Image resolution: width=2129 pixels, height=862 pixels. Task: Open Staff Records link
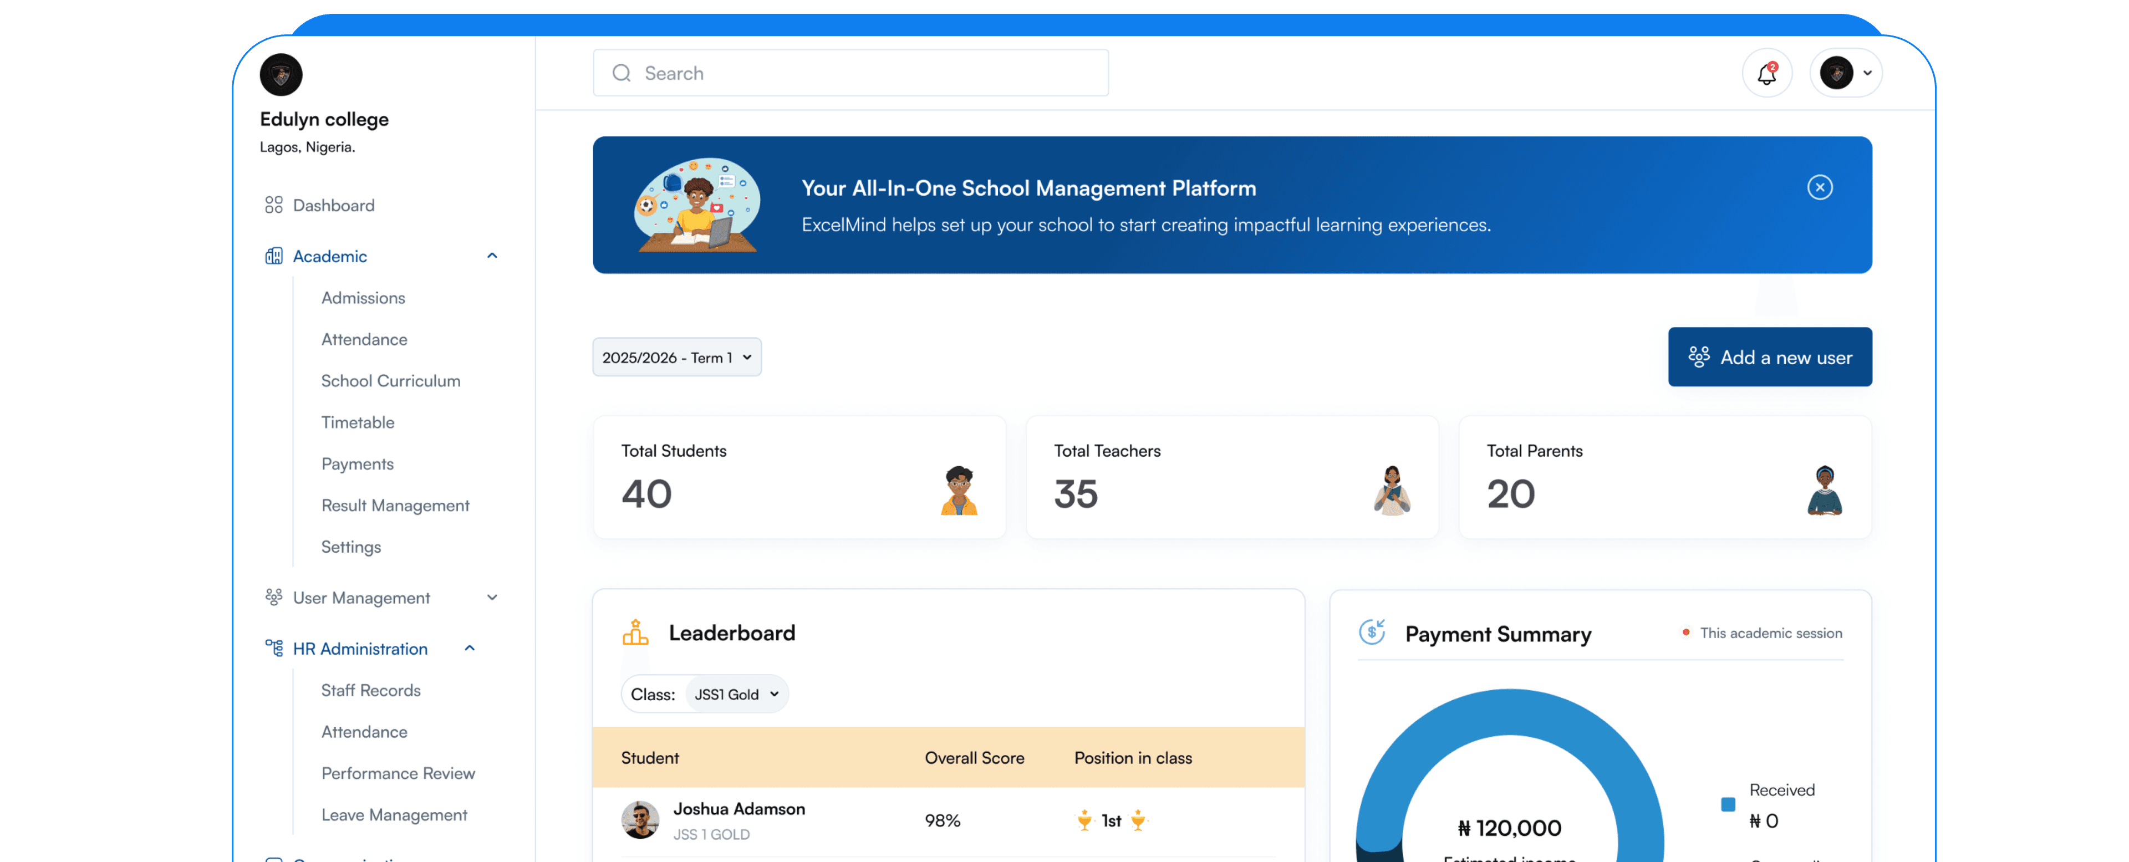[370, 690]
